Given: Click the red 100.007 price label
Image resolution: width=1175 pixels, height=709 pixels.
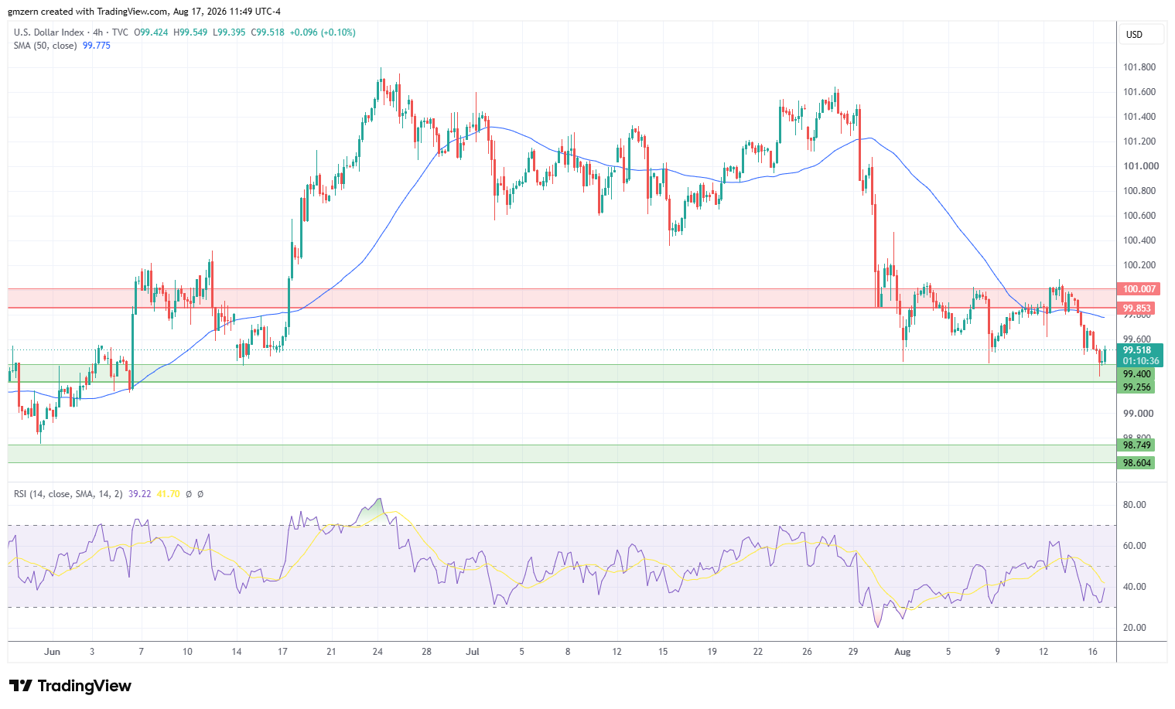Looking at the screenshot, I should click(x=1139, y=289).
